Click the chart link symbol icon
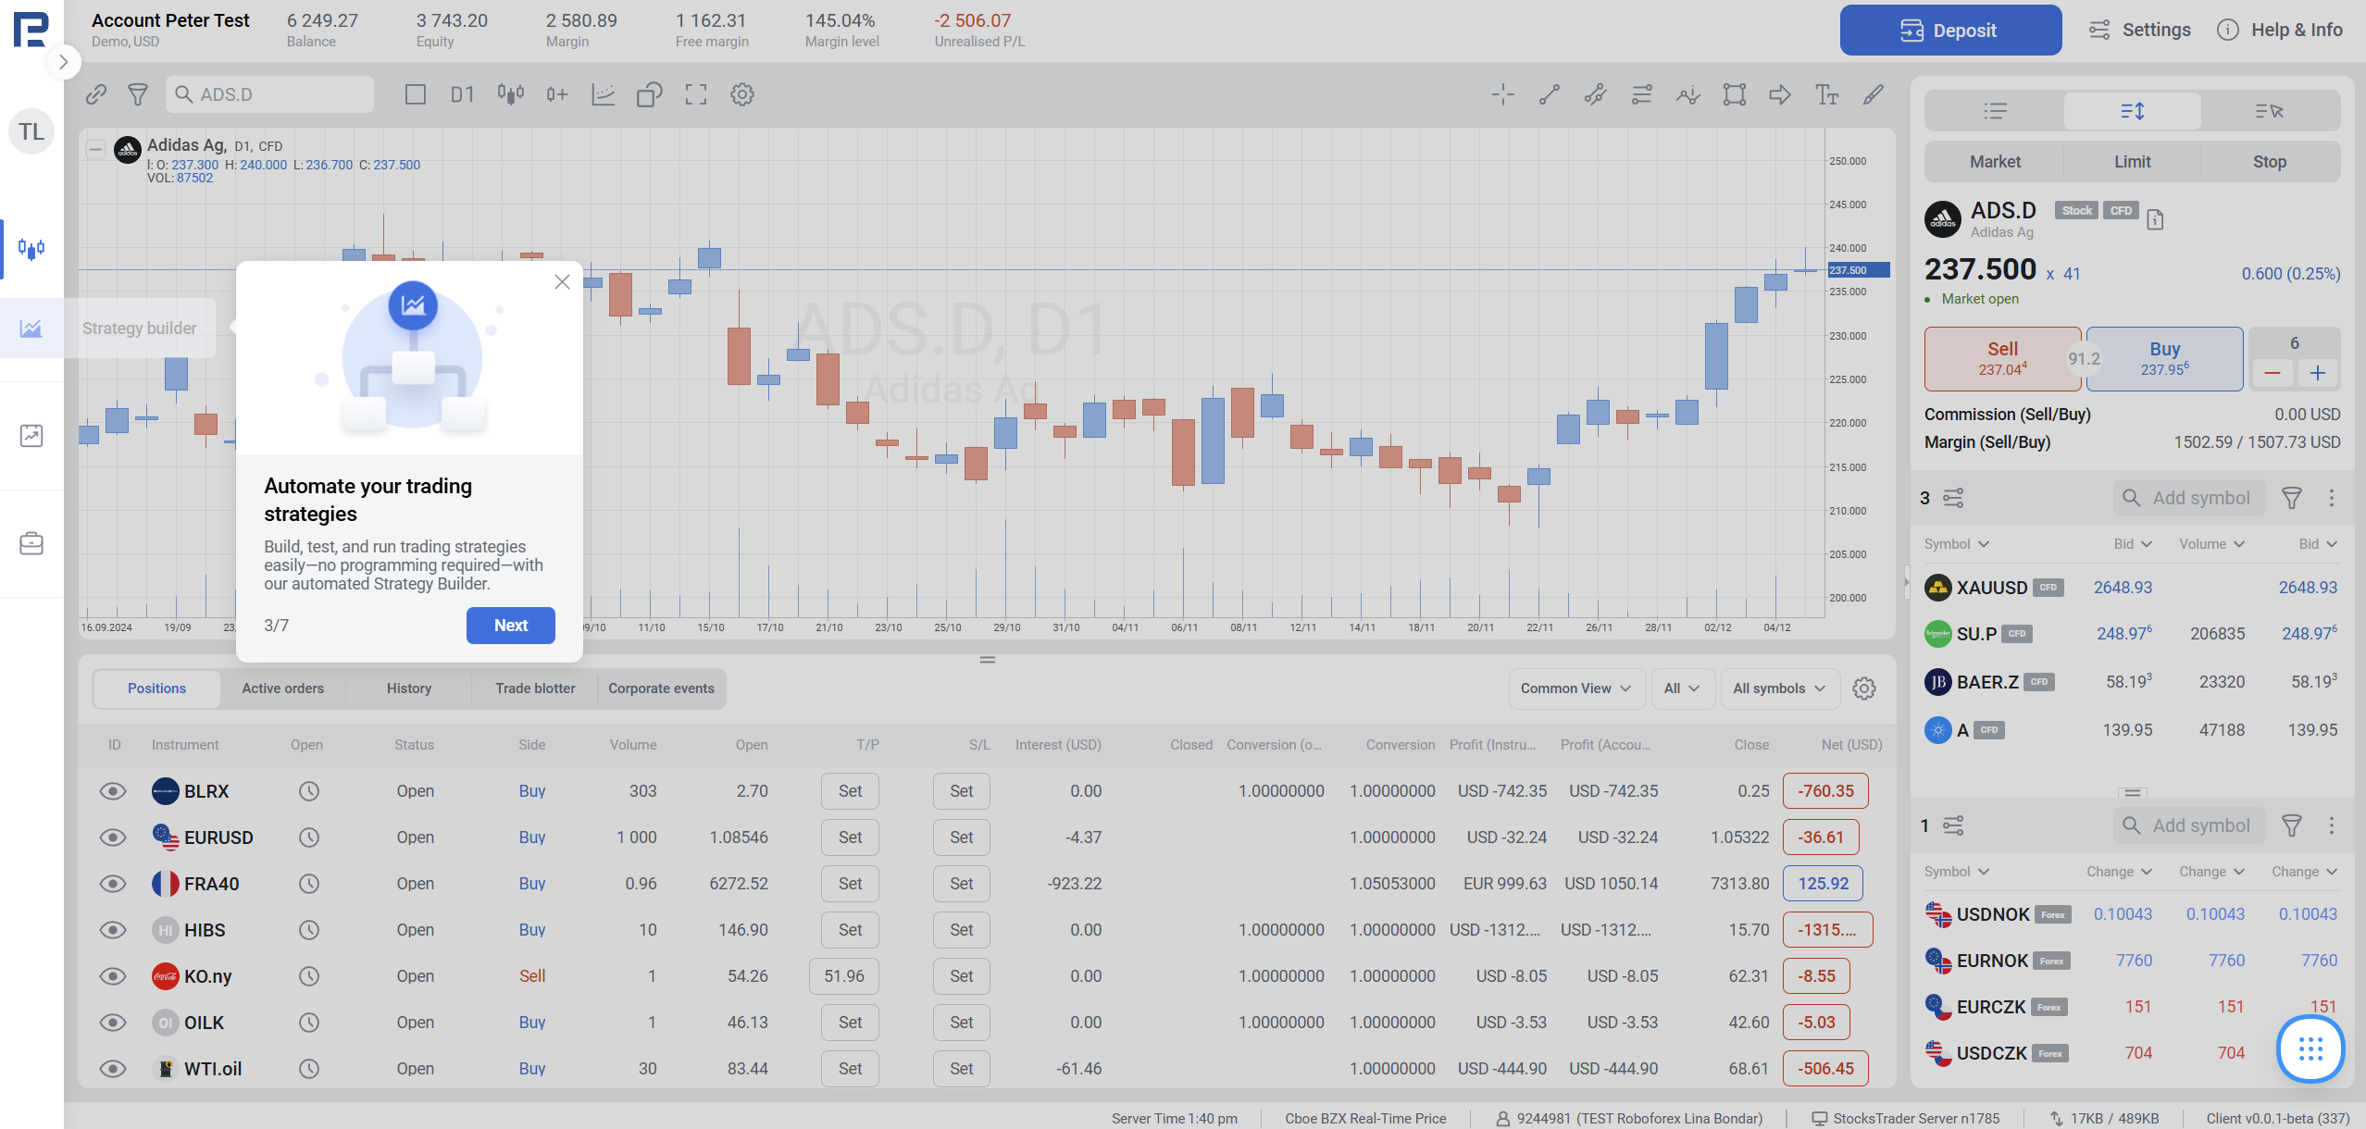The height and width of the screenshot is (1129, 2366). [96, 94]
